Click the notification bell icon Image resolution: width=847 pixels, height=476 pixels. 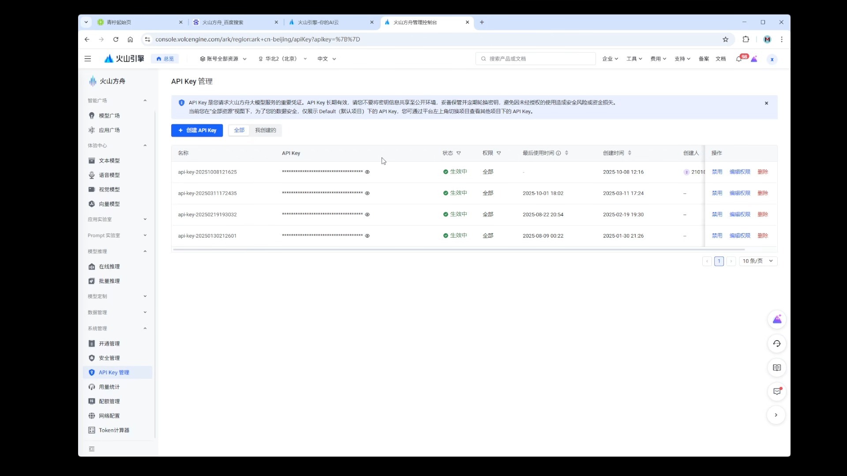point(739,59)
